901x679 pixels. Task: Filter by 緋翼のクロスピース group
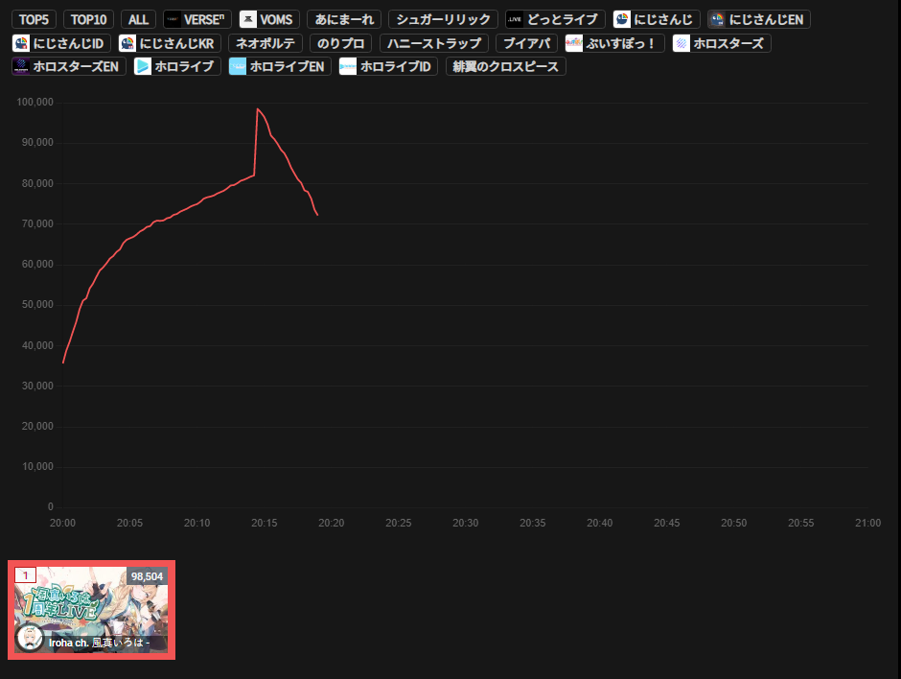[506, 66]
